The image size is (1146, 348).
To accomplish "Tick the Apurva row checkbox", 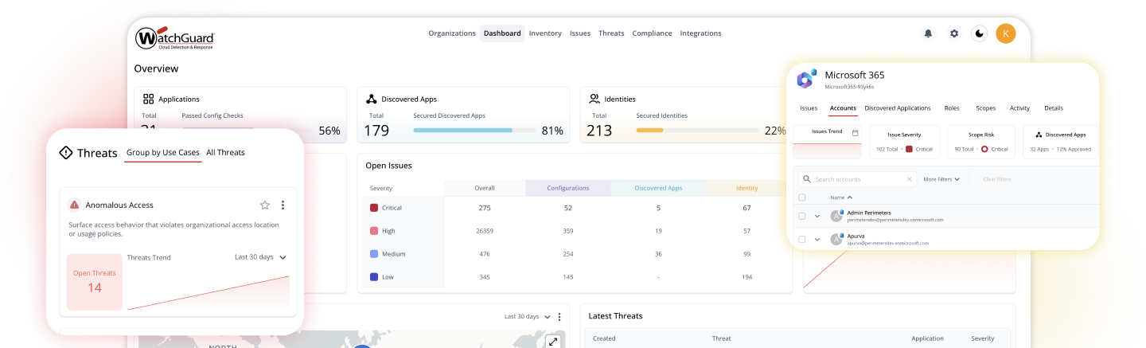I will [802, 239].
